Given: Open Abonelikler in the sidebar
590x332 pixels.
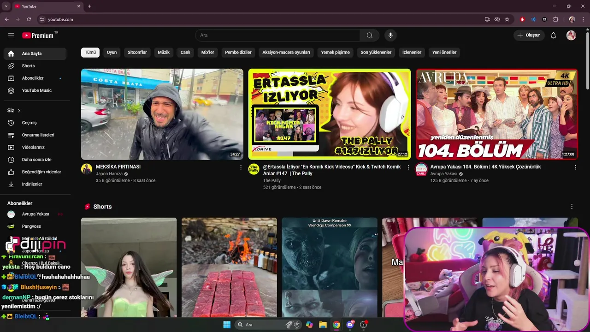Looking at the screenshot, I should (x=35, y=78).
